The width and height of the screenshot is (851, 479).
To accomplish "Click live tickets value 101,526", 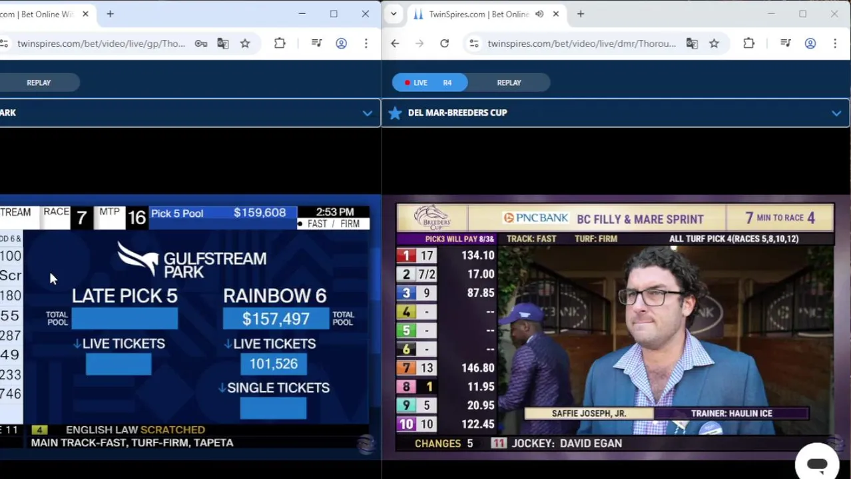I will (274, 364).
